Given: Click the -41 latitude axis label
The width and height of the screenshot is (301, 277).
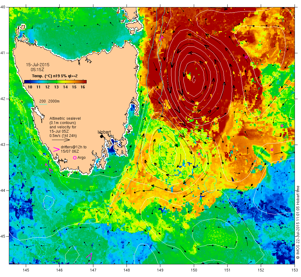Looking at the screenshot, I should (3, 53).
